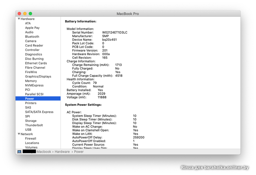This screenshot has height=175, width=256.
Task: Click Hardware in the bottom path bar
Action: tap(62, 152)
